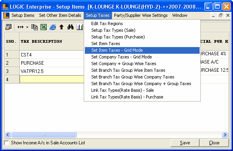Screen dimensions: 233x151
Task: Select row number 2 header
Action: click(x=12, y=63)
